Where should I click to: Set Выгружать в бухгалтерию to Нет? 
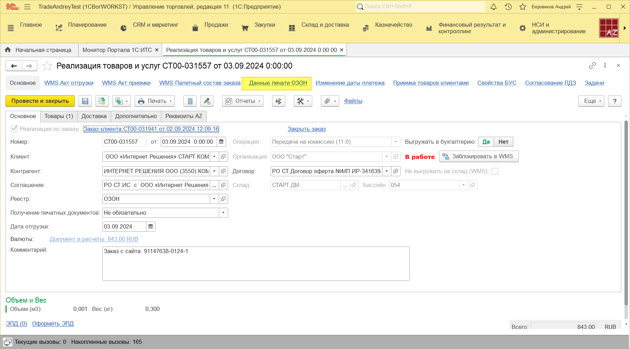(x=503, y=142)
